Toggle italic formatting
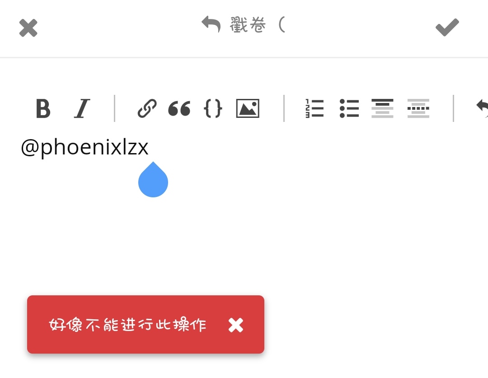Image resolution: width=488 pixels, height=378 pixels. pos(82,108)
